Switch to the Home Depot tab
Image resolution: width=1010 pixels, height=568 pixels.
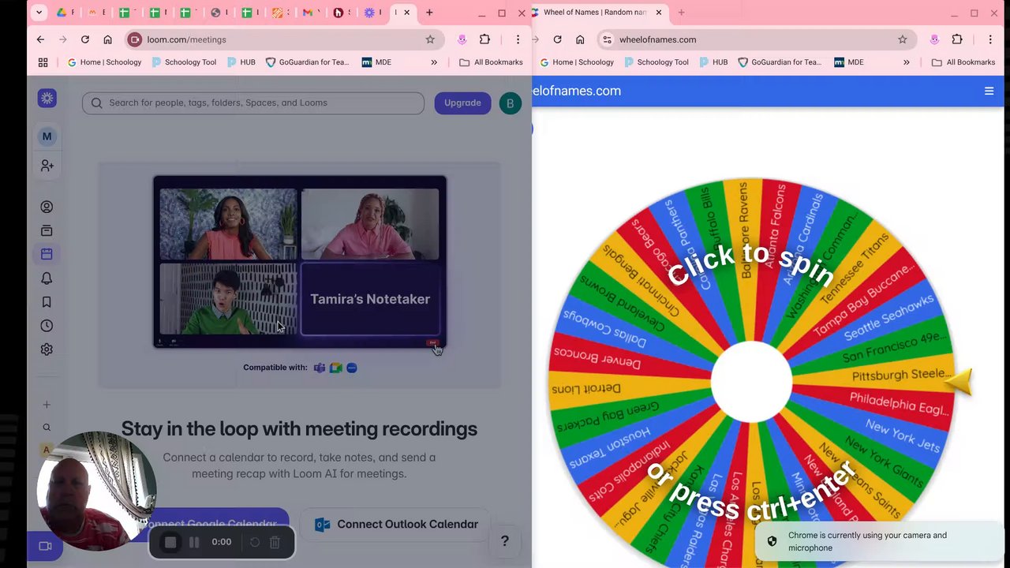tap(277, 13)
